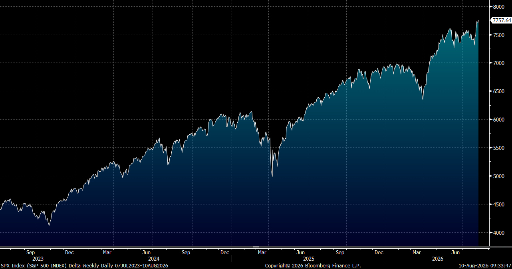This screenshot has height=269, width=512.
Task: Select the 2025 year label
Action: (x=309, y=259)
